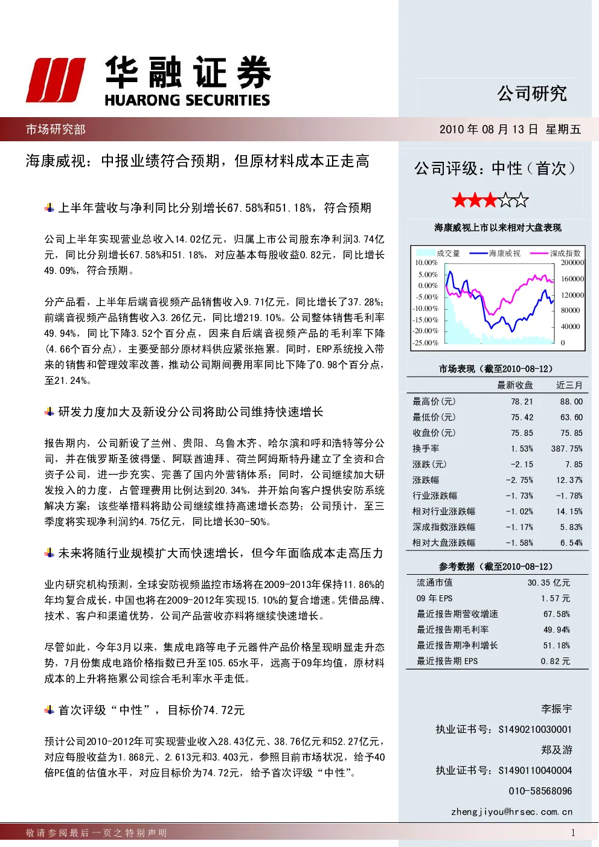Click heading 参考数据（截至2010-08-12）
This screenshot has height=847, width=599.
pos(496,567)
